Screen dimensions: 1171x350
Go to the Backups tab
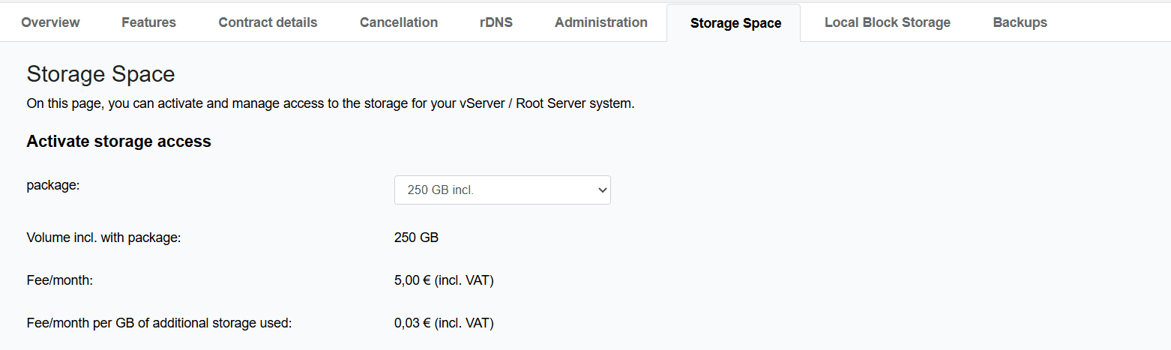tap(1020, 22)
